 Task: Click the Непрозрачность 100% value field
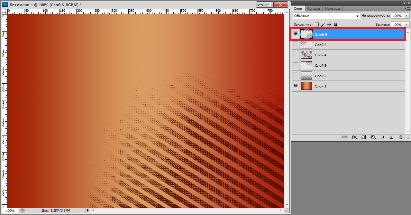coord(397,16)
